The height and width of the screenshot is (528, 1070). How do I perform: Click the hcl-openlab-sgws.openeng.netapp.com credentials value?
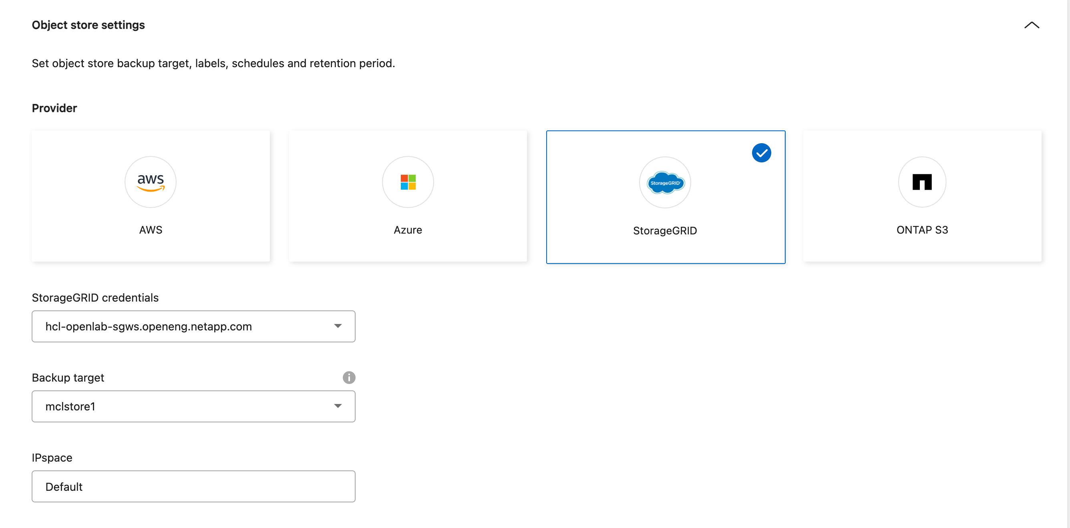click(x=148, y=326)
